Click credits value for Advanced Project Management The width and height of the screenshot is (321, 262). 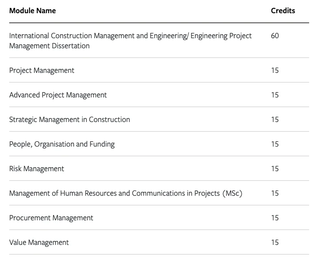[275, 95]
